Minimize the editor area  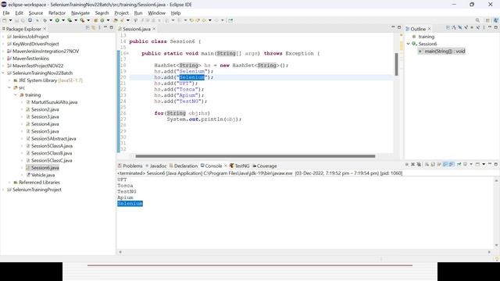(x=393, y=27)
